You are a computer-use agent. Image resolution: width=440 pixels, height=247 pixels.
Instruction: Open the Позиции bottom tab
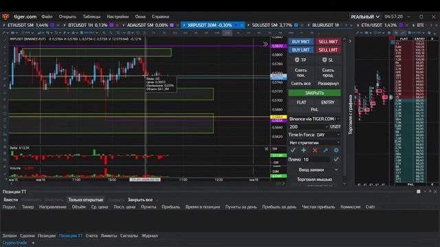[47, 236]
